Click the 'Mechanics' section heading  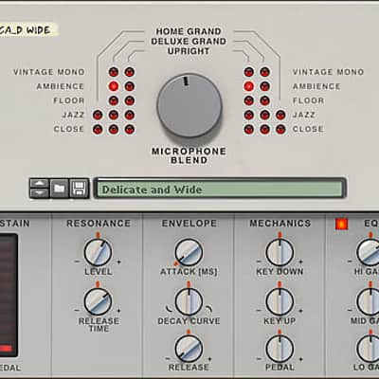280,224
